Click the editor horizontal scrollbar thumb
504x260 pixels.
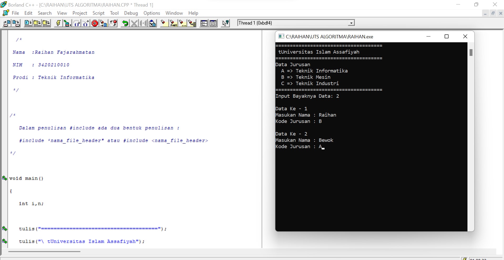[44, 252]
